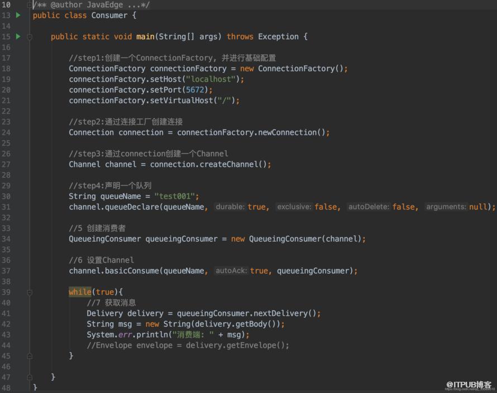Viewport: 497px width, 393px height.
Task: Click the "localhost" string literal
Action: [211, 79]
